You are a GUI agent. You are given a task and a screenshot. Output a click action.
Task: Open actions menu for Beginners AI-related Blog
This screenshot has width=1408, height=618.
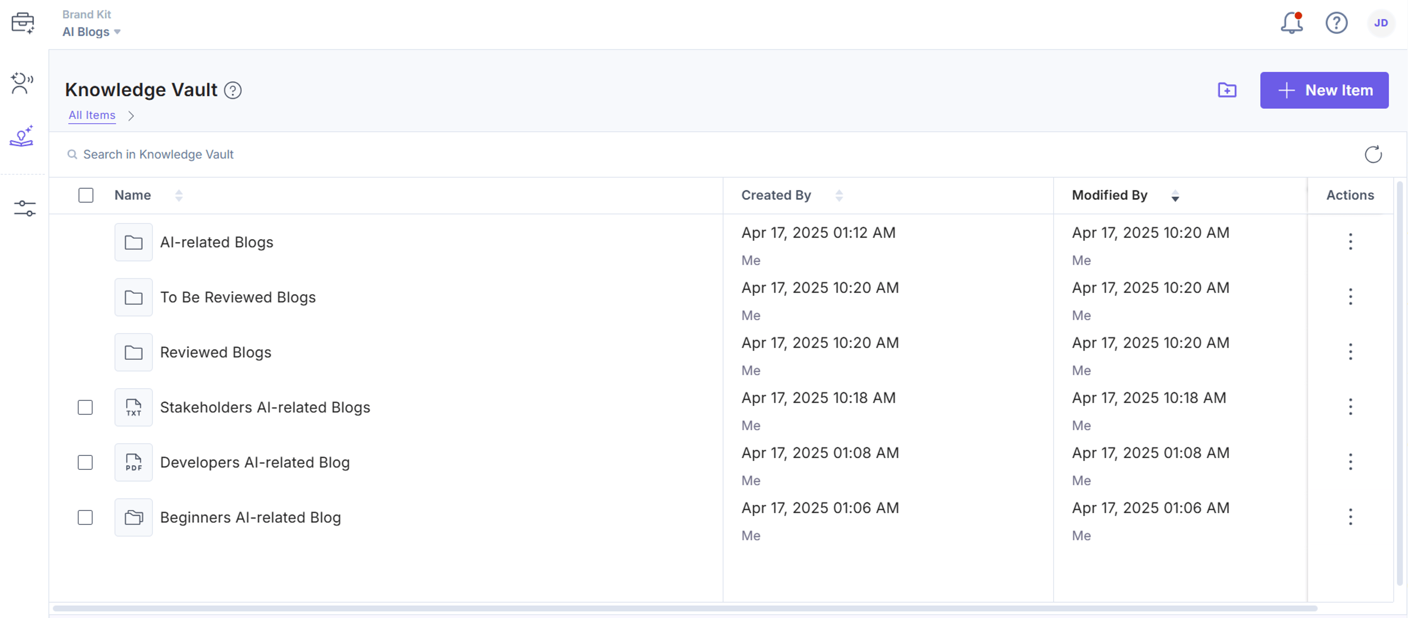click(x=1350, y=517)
